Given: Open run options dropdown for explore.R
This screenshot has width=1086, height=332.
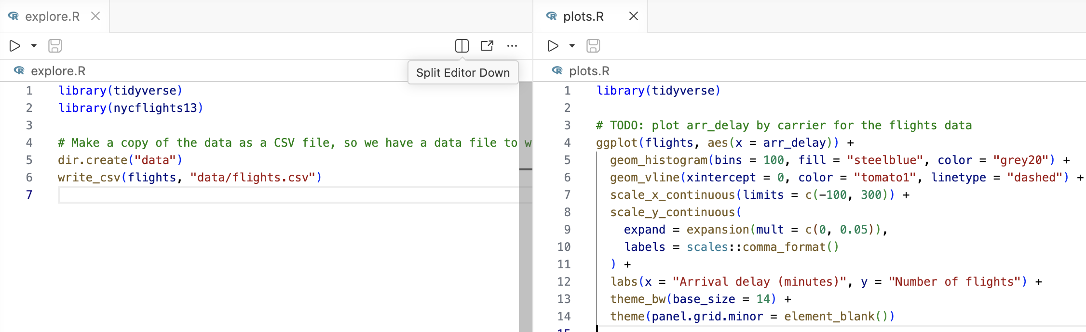Looking at the screenshot, I should (x=34, y=46).
